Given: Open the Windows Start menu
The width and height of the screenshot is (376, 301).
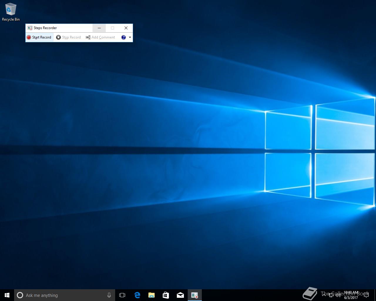Looking at the screenshot, I should pos(7,295).
